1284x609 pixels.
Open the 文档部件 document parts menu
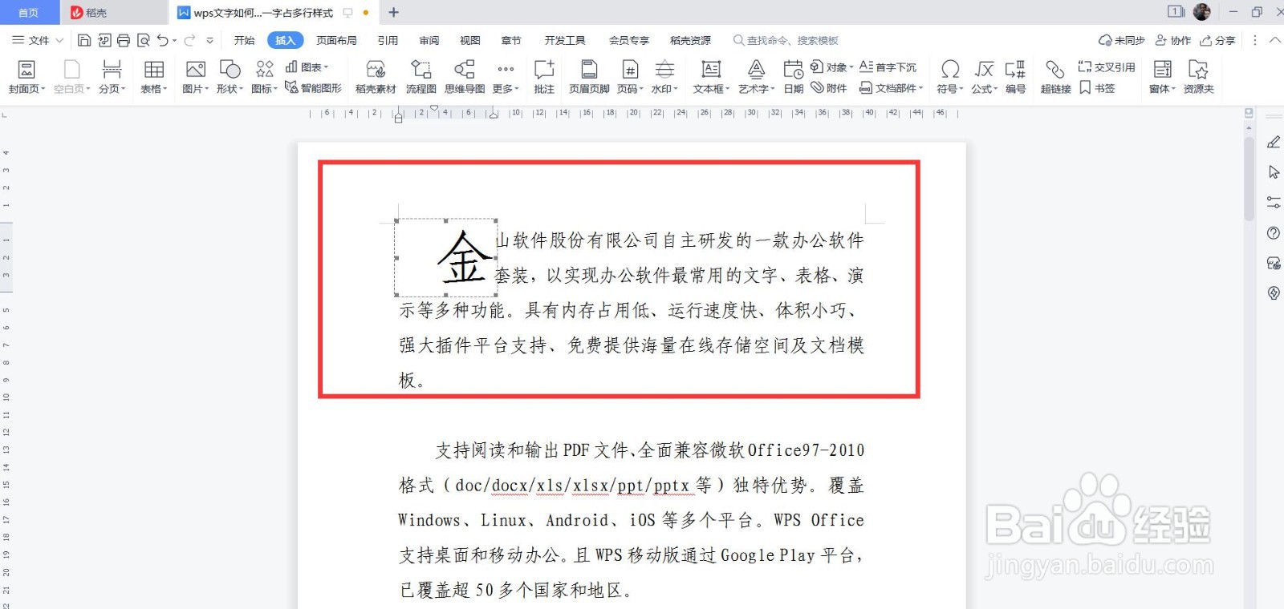tap(892, 88)
